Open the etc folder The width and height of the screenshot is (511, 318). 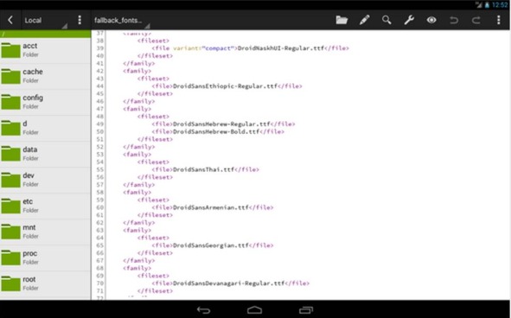pyautogui.click(x=45, y=206)
